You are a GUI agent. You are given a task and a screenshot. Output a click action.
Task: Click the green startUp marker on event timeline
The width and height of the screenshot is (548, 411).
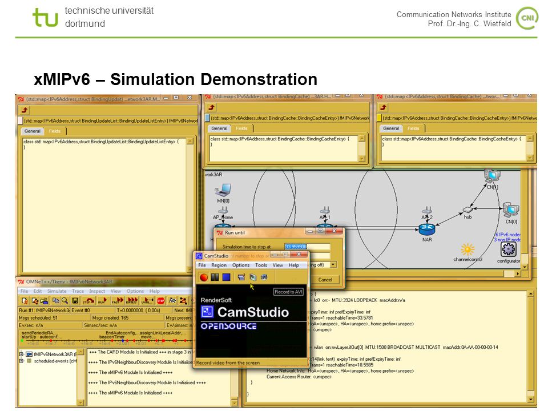(22, 340)
